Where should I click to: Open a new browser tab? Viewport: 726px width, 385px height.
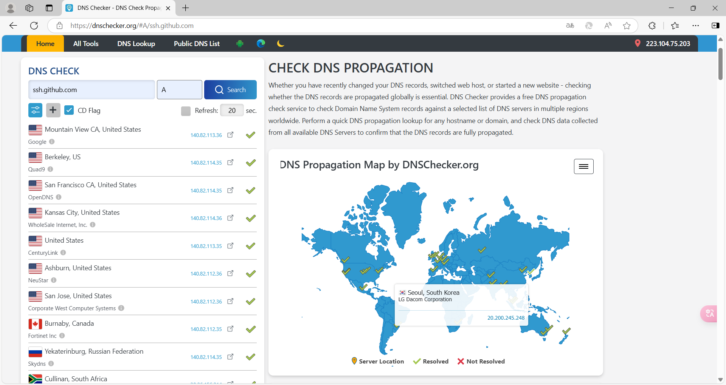click(185, 8)
